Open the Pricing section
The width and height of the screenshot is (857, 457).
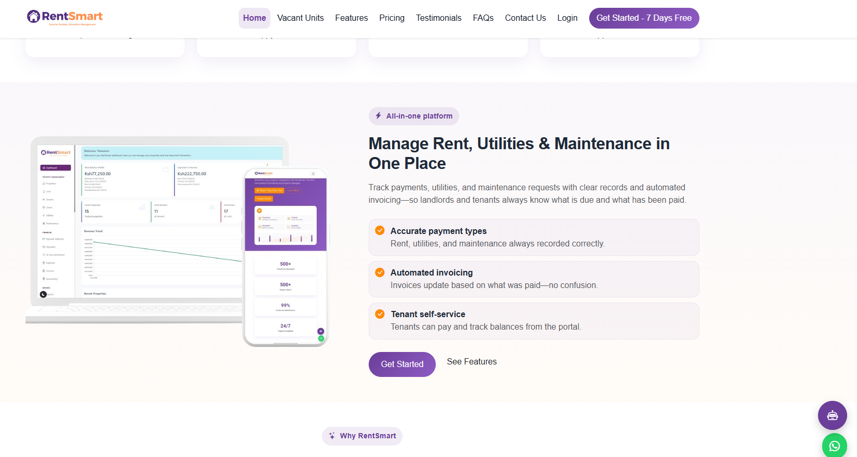392,18
